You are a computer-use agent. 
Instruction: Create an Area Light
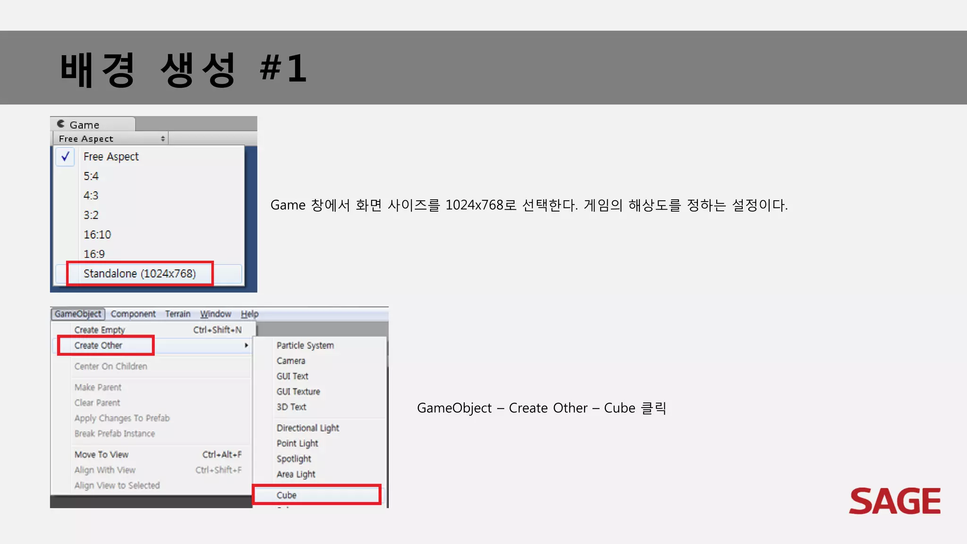click(296, 475)
